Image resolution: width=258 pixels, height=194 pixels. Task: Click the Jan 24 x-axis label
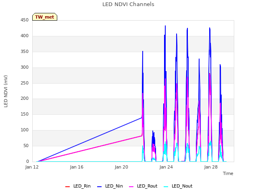coord(166,167)
